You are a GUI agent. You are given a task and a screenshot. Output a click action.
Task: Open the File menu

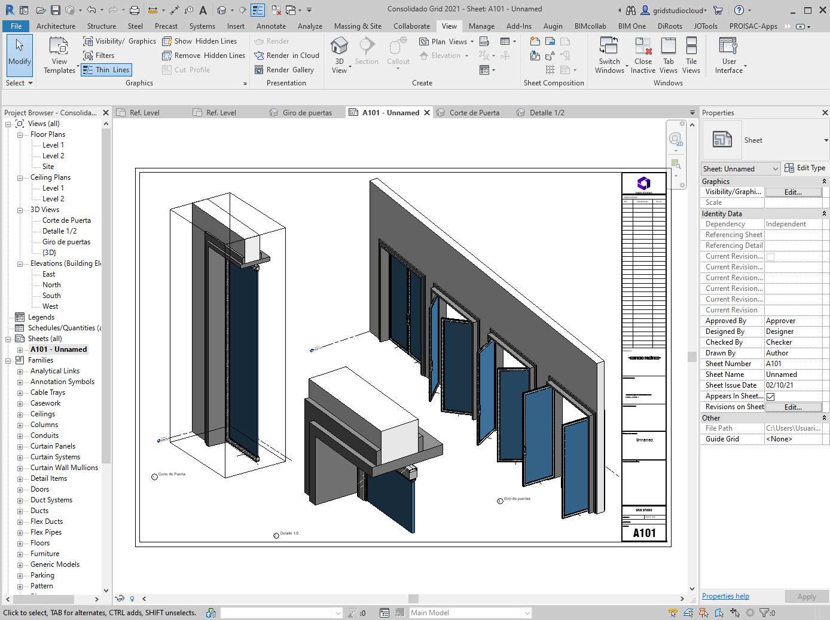[16, 26]
